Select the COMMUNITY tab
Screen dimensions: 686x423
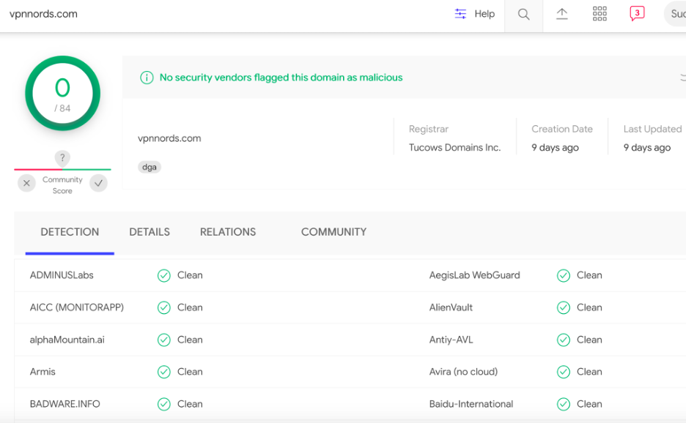tap(333, 232)
